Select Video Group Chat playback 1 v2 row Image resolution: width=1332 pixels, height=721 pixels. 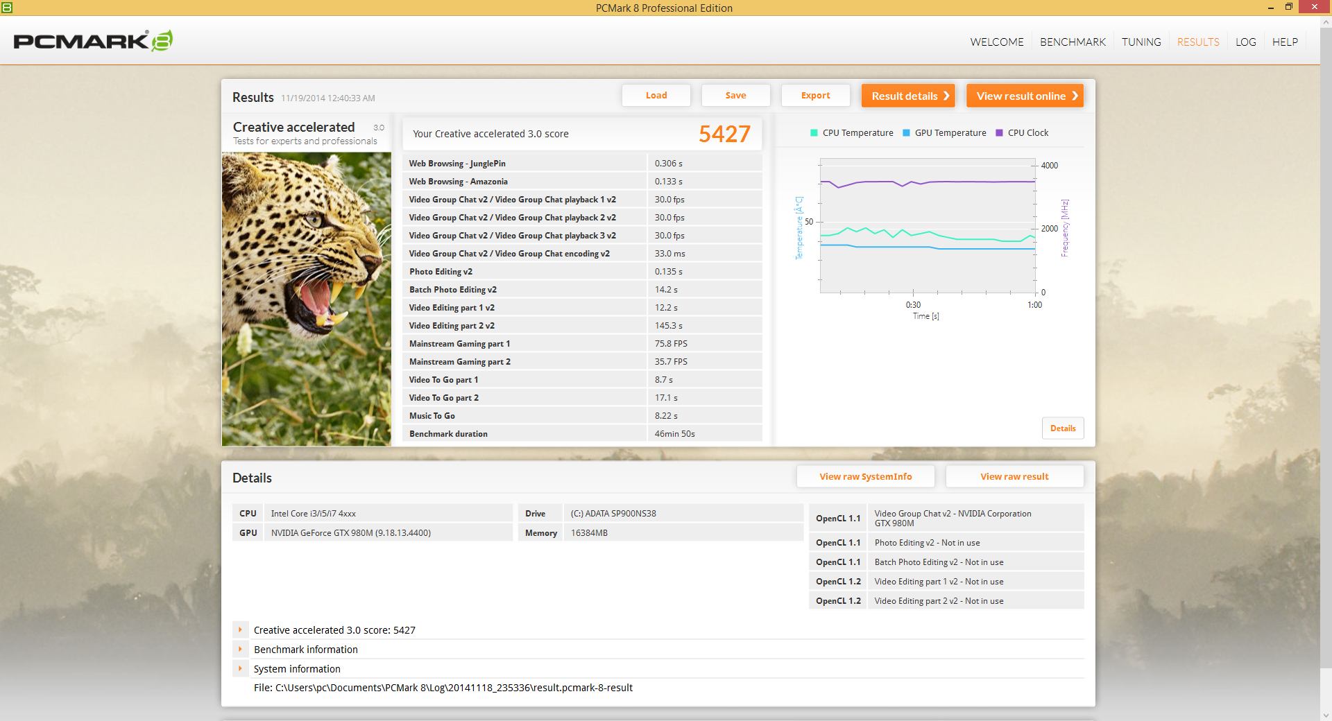click(x=582, y=200)
